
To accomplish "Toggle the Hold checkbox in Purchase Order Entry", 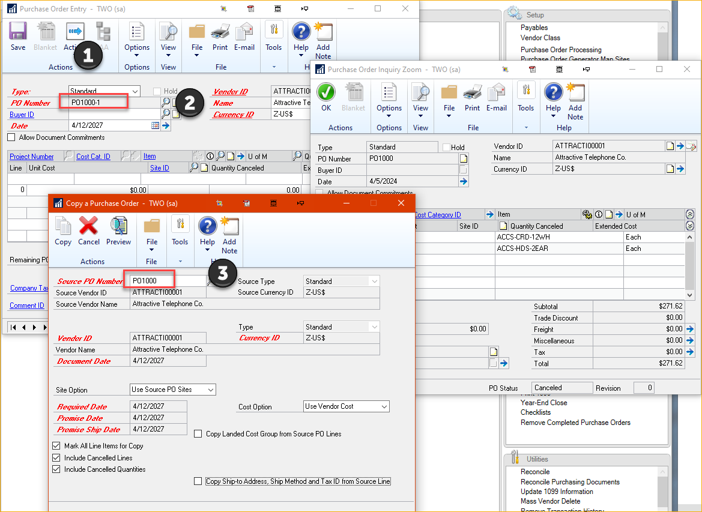I will point(157,91).
